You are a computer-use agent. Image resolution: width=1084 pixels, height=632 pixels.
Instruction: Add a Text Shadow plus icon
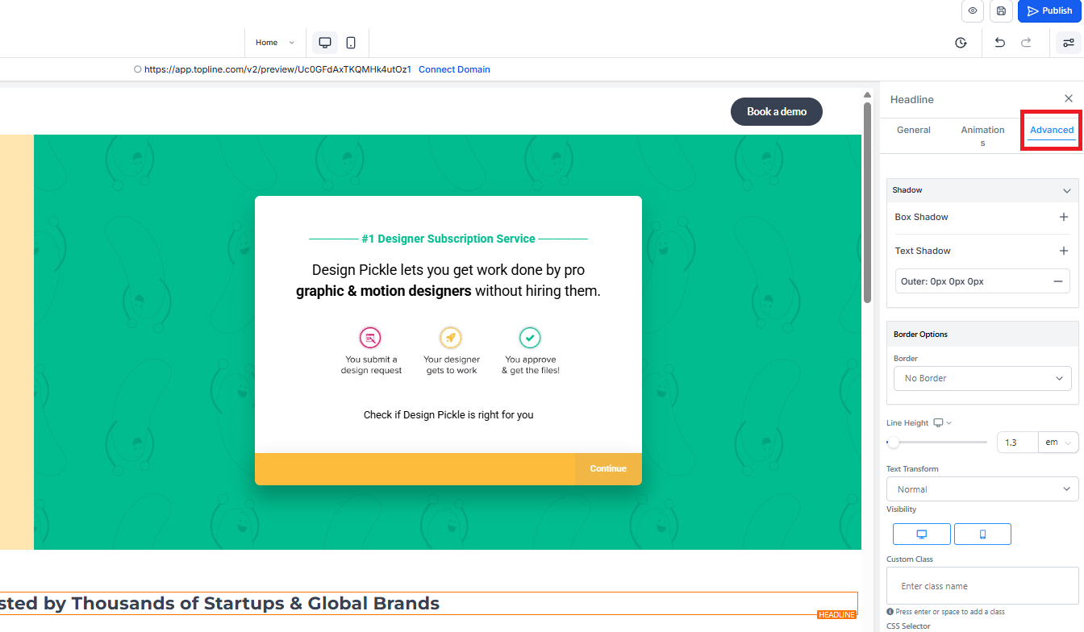click(1063, 251)
